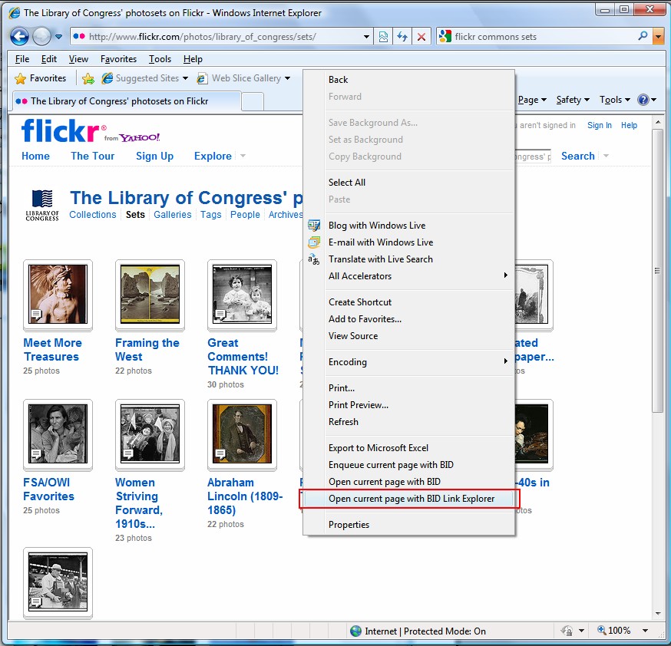Image resolution: width=671 pixels, height=646 pixels.
Task: Open the Abraham Lincoln set thumbnail
Action: 242,434
